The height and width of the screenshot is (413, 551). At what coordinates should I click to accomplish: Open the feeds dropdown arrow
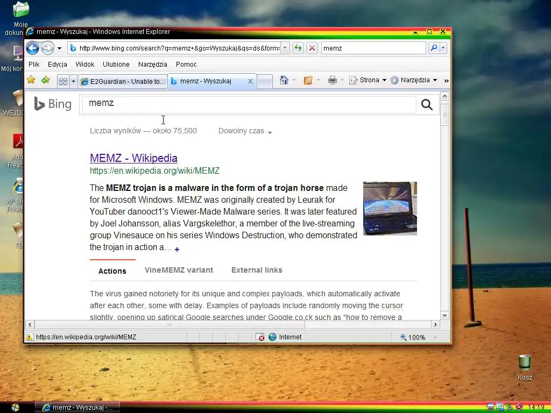(319, 81)
